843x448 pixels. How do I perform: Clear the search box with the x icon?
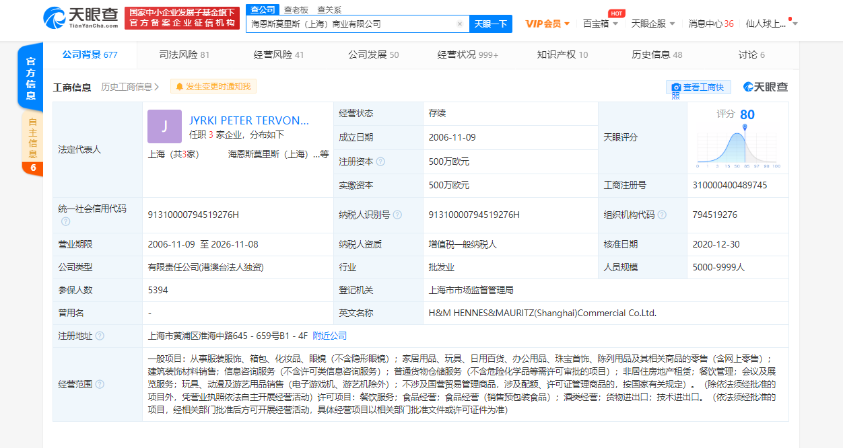click(x=460, y=24)
